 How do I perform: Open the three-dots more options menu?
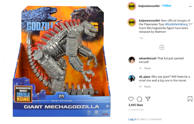pos(190,6)
